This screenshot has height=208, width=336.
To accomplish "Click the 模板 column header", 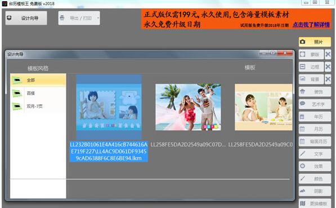I will [x=250, y=68].
